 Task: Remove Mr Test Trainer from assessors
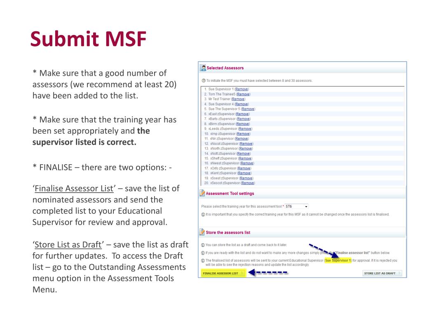tap(238, 99)
